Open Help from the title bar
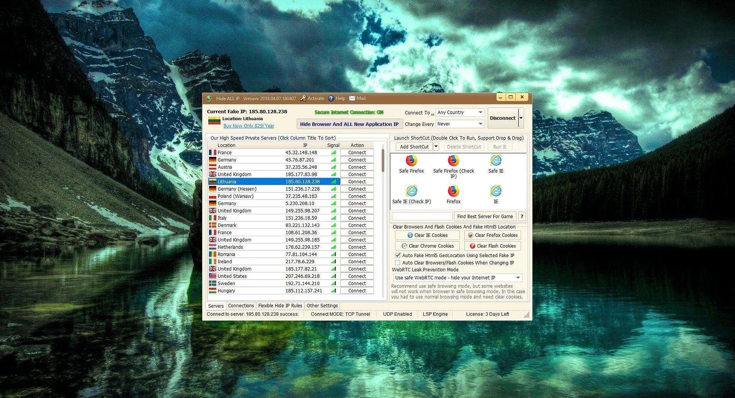The height and width of the screenshot is (398, 735). (x=336, y=98)
